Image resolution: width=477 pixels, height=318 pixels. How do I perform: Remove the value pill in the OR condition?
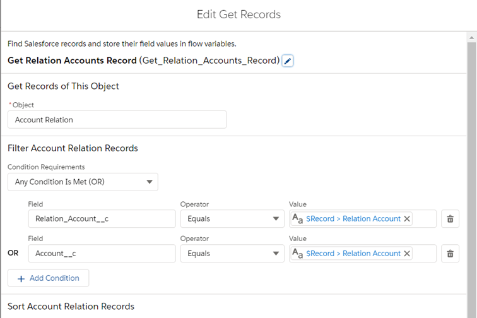(407, 254)
